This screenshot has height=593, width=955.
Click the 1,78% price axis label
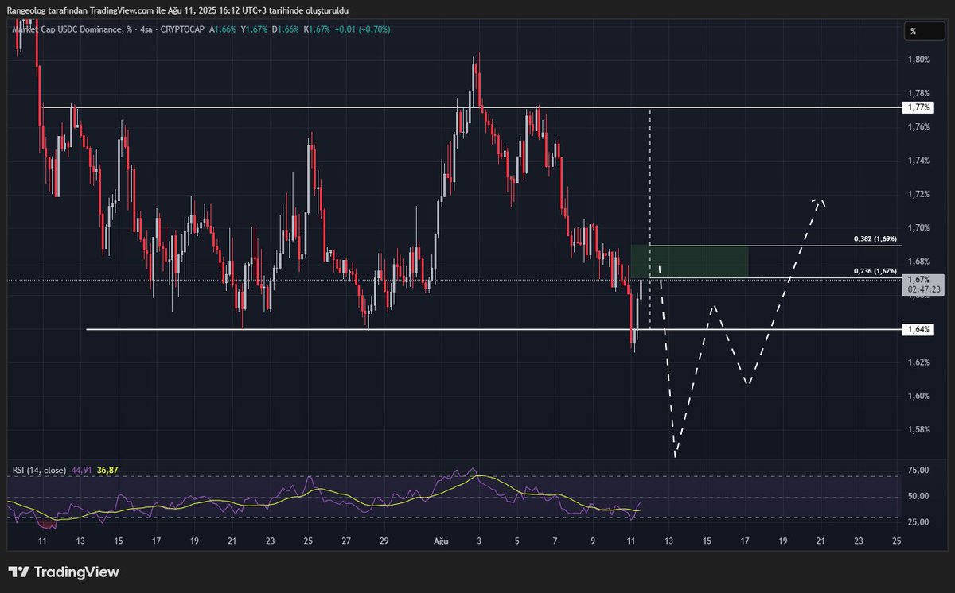(918, 93)
